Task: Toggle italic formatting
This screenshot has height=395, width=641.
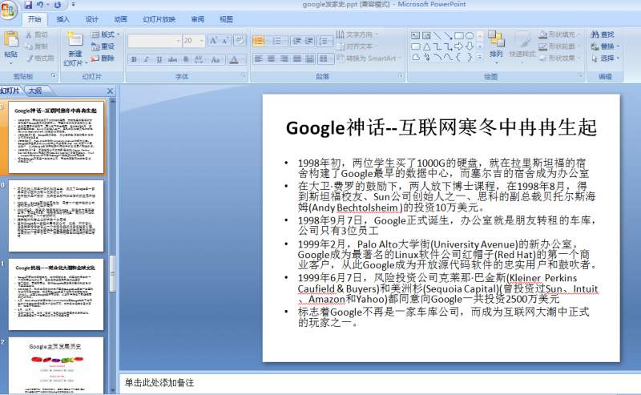Action: (x=146, y=59)
